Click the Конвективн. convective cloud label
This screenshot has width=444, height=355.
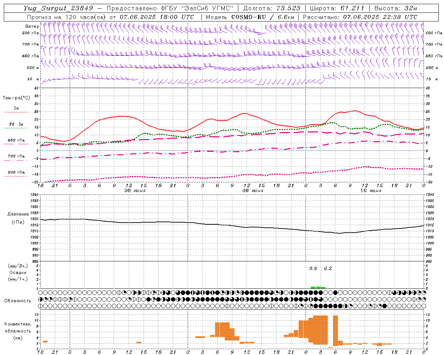point(18,324)
